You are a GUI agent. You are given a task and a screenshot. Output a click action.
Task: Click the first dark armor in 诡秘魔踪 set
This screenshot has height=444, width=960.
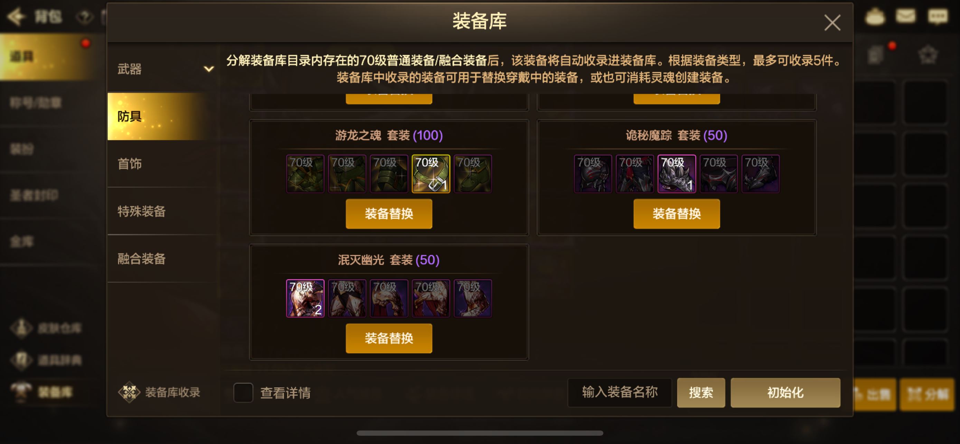pyautogui.click(x=593, y=174)
